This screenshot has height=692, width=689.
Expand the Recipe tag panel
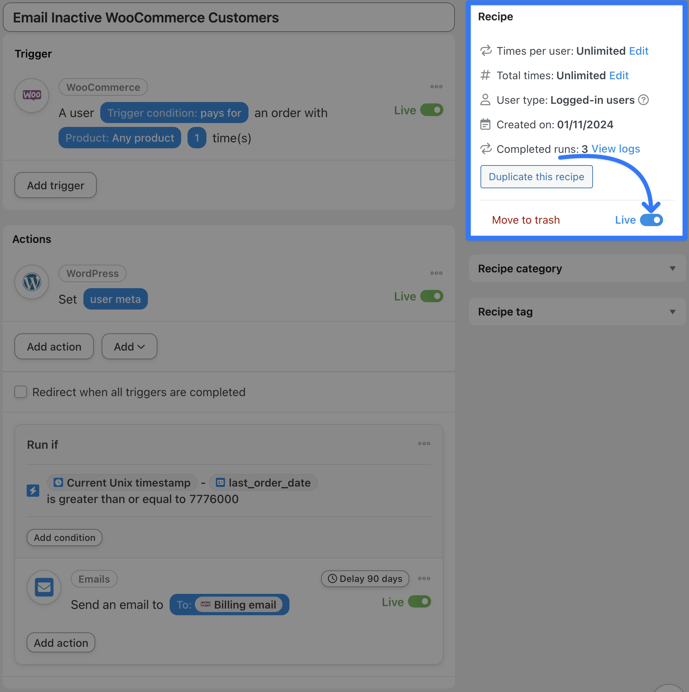click(x=672, y=312)
